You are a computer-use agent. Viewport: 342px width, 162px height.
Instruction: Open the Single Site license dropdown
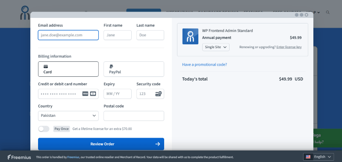[x=216, y=47]
